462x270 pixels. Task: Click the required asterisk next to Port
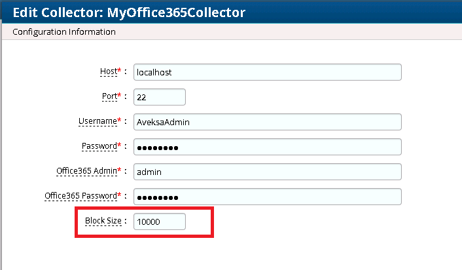(x=120, y=95)
